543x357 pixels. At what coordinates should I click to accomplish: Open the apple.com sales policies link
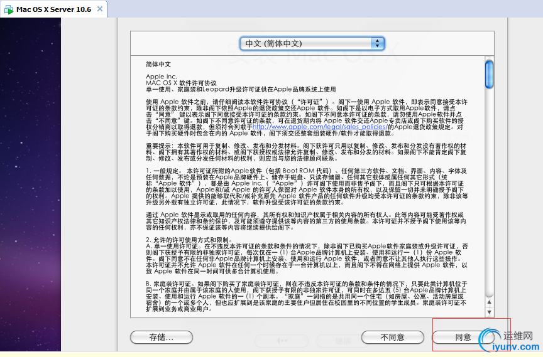coord(320,127)
